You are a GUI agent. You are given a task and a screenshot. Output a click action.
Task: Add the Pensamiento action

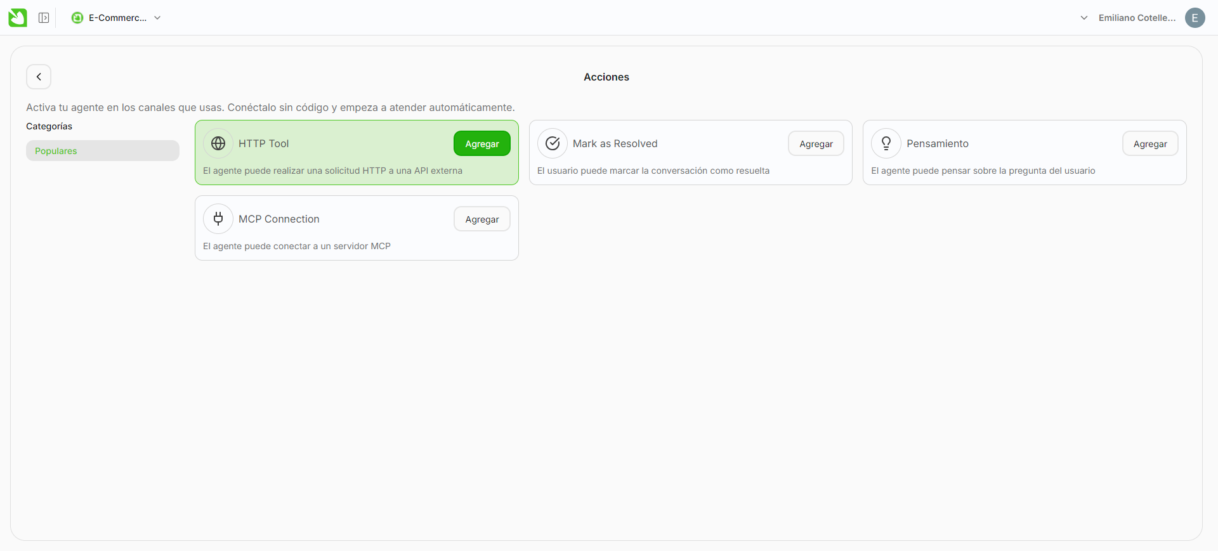point(1150,144)
